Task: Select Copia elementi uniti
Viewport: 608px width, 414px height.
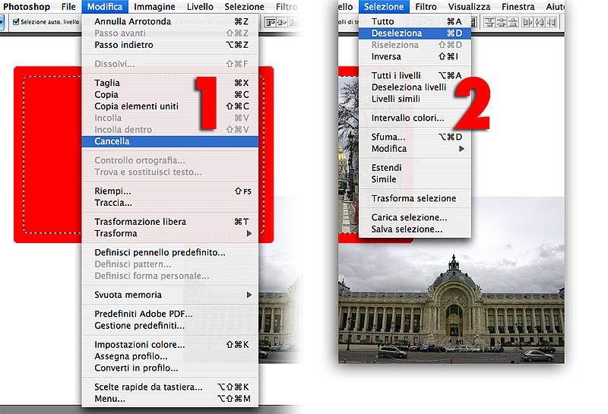Action: (x=169, y=106)
